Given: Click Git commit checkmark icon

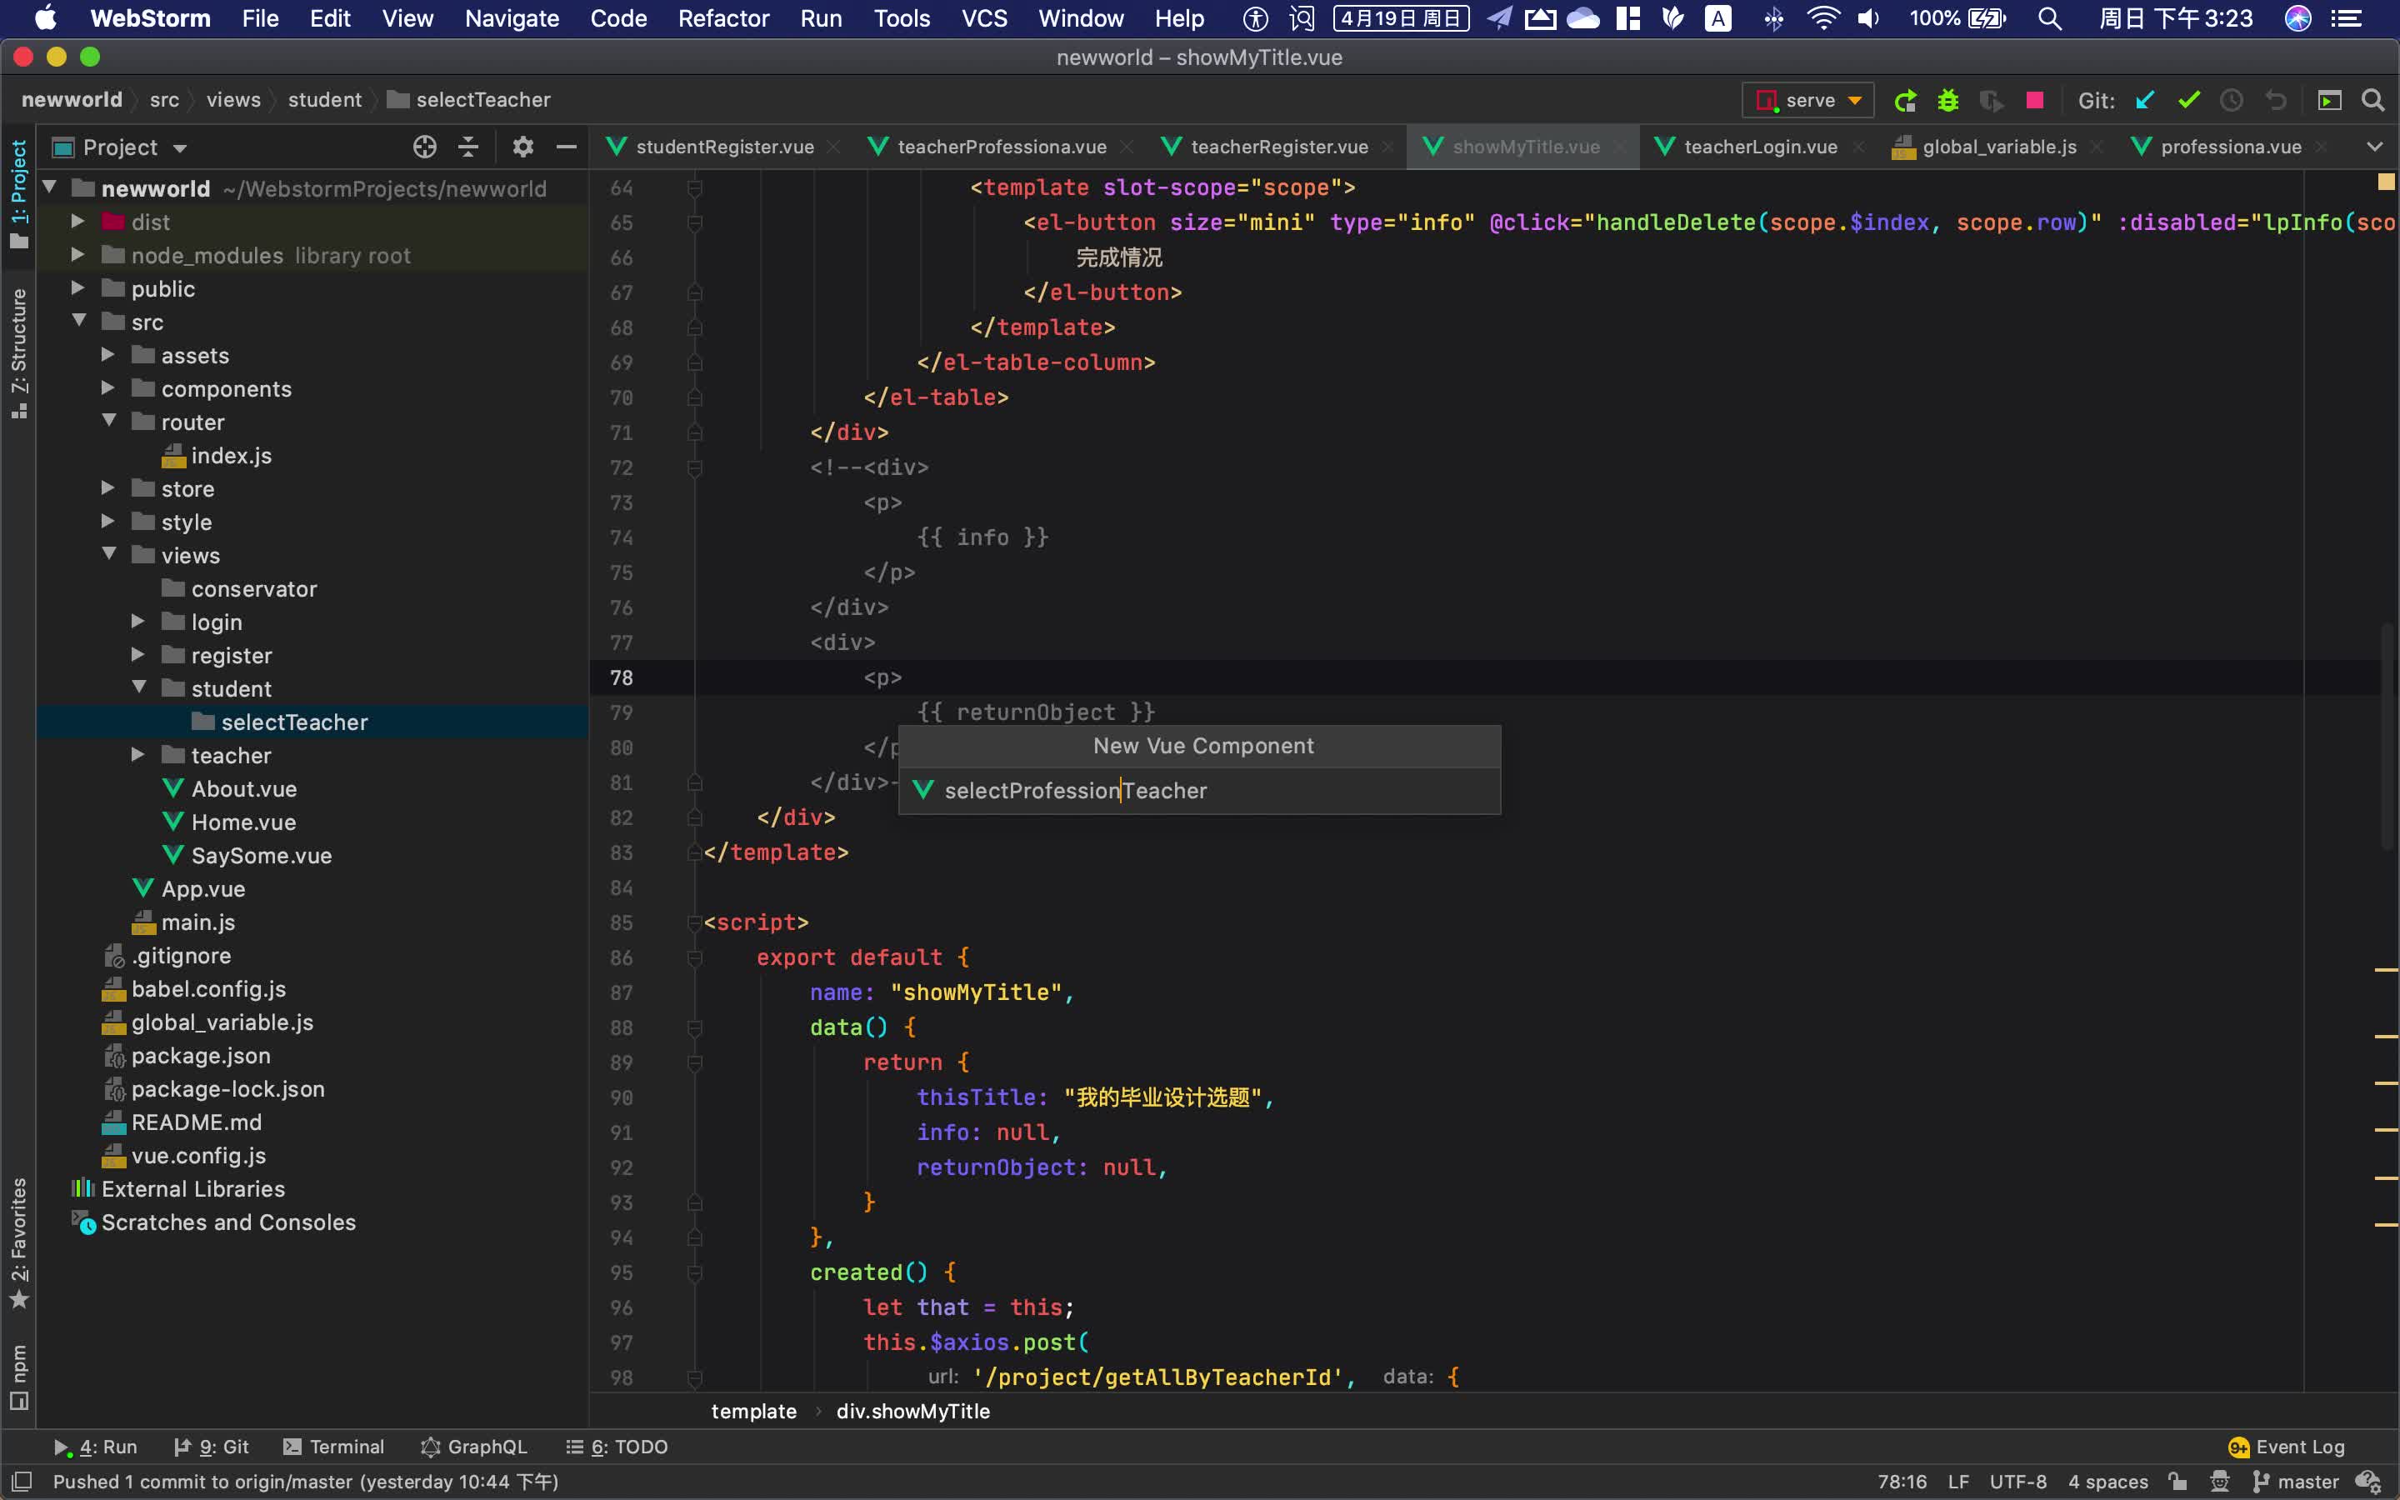Looking at the screenshot, I should pyautogui.click(x=2189, y=100).
